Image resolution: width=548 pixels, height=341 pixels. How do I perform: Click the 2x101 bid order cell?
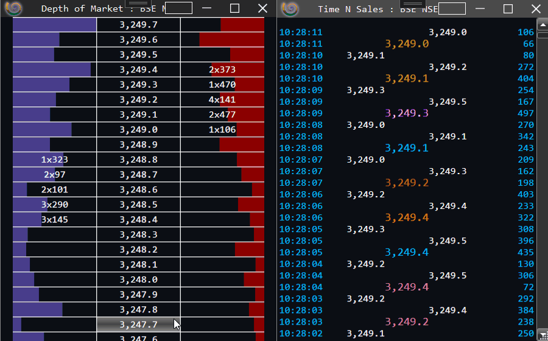click(55, 190)
